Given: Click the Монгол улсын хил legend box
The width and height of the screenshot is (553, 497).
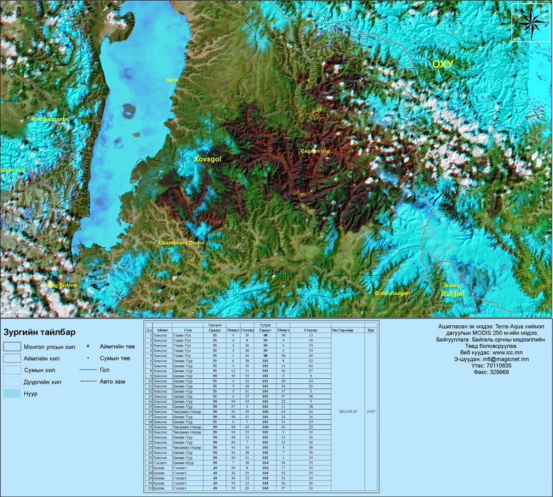Looking at the screenshot, I should click(11, 347).
